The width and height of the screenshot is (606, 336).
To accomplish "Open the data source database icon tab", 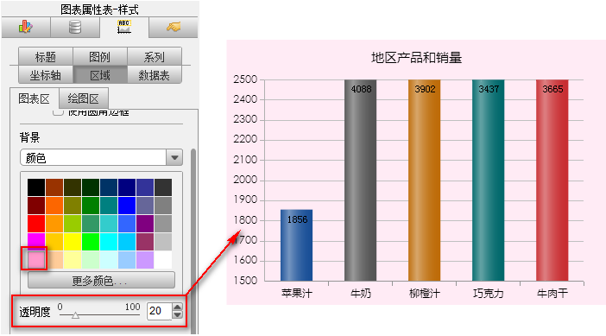I will pyautogui.click(x=75, y=27).
